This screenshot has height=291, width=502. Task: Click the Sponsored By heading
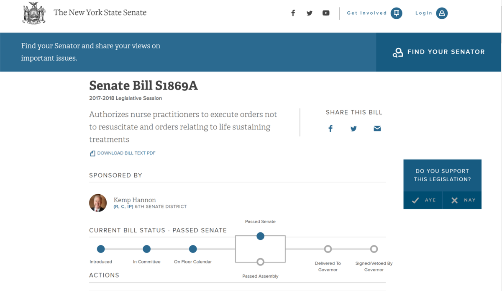pos(116,175)
